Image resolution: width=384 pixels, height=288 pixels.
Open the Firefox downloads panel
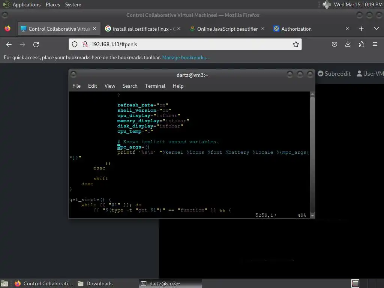point(348,44)
